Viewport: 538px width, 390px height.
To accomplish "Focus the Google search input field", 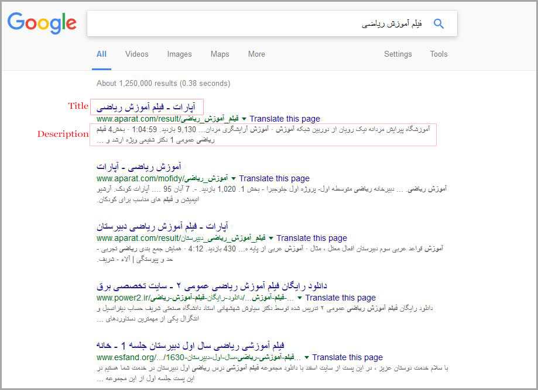I will coord(272,23).
